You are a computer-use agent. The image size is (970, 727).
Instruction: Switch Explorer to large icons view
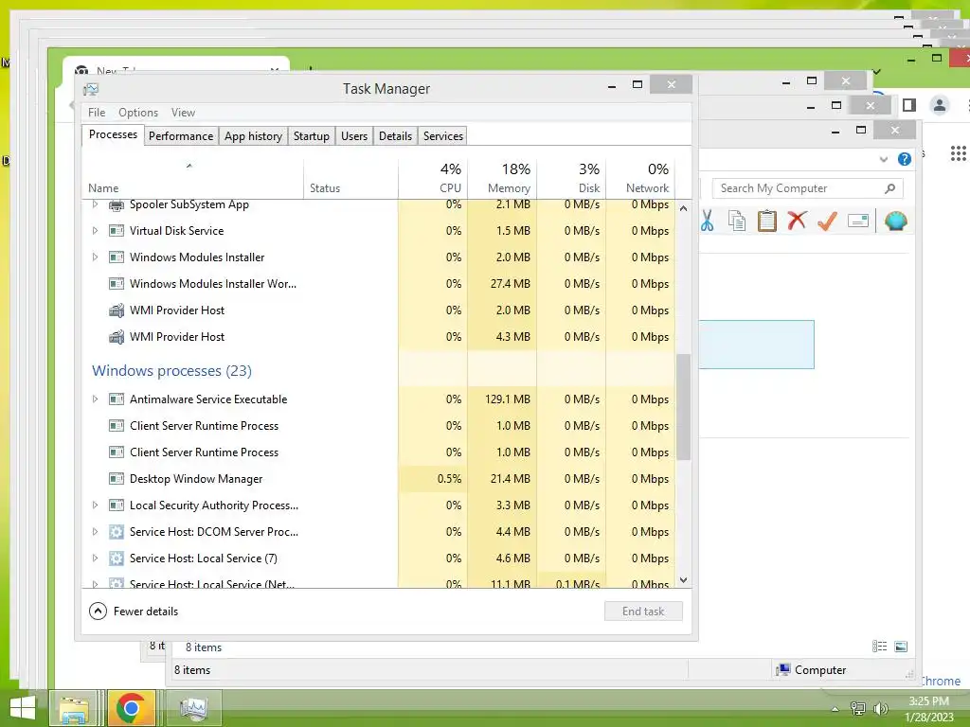(902, 647)
